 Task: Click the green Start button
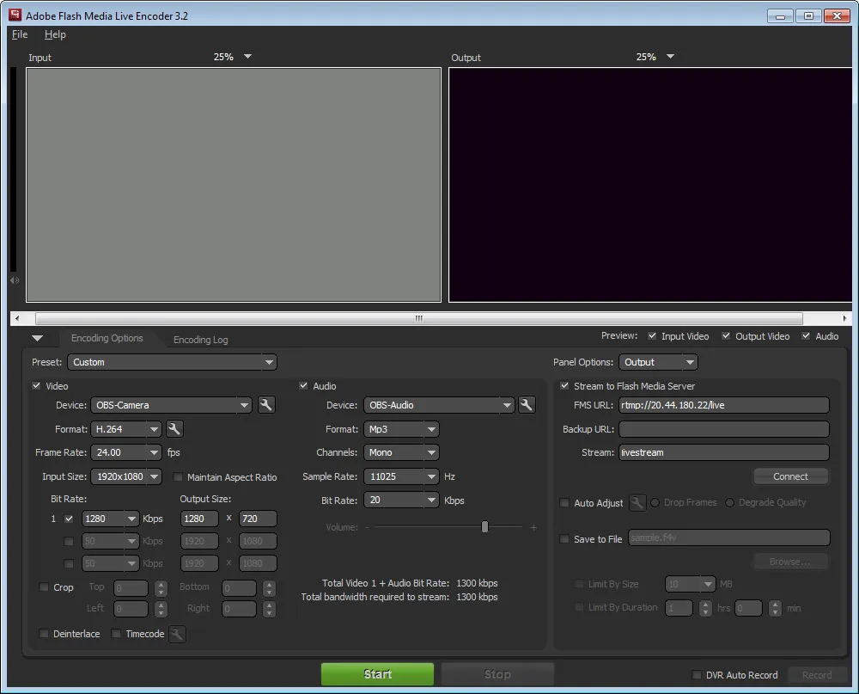click(377, 673)
